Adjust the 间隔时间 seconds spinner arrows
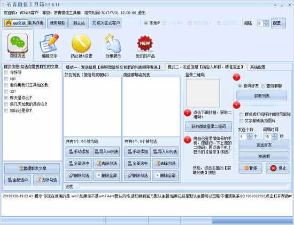Screen dimensions: 294x225 [275, 136]
